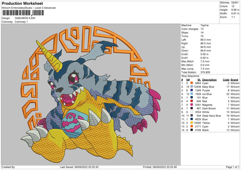Screen dimensions: 241x170
Task: Pick the Ice Blue color swatch
Action: pos(192,94)
